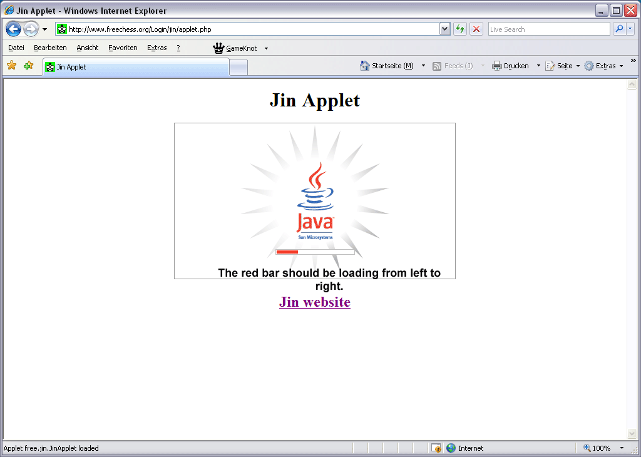The width and height of the screenshot is (641, 457).
Task: Click the Drucken printer icon
Action: (496, 65)
